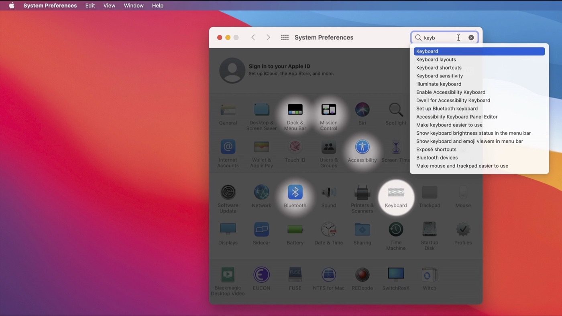The width and height of the screenshot is (562, 316).
Task: Open the Touch ID preference pane
Action: pyautogui.click(x=295, y=147)
